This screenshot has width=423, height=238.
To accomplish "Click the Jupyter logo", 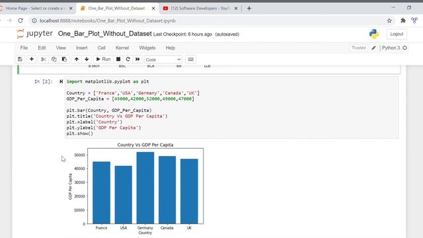I will [34, 34].
